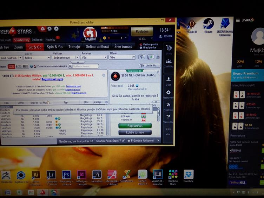The height and width of the screenshot is (198, 264).
Task: Open Photoshop desktop shortcut
Action: (x=66, y=178)
